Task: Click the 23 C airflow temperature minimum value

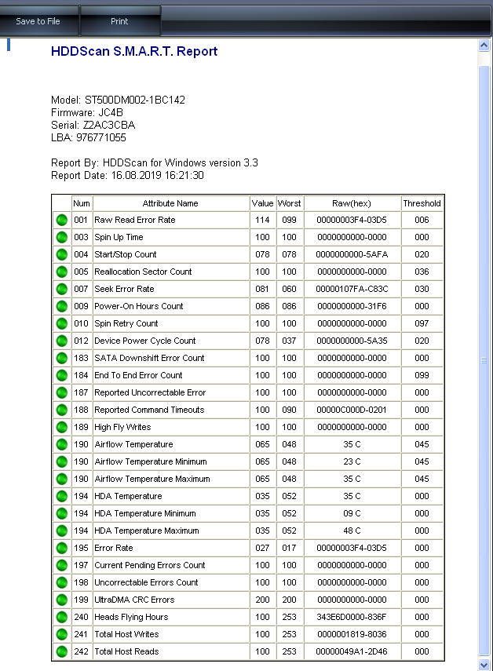Action: click(x=352, y=461)
